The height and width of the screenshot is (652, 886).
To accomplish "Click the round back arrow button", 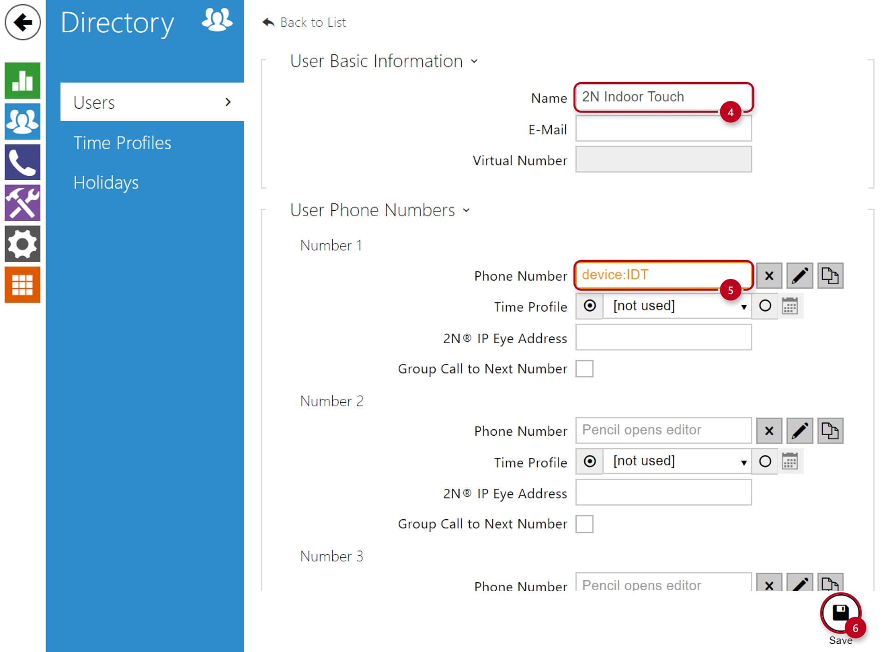I will click(x=23, y=22).
